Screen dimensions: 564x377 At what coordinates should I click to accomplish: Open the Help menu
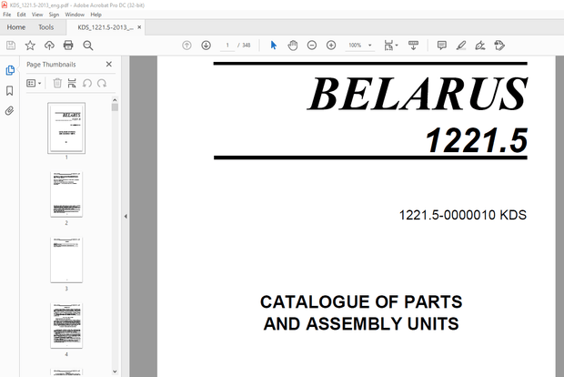(x=96, y=15)
